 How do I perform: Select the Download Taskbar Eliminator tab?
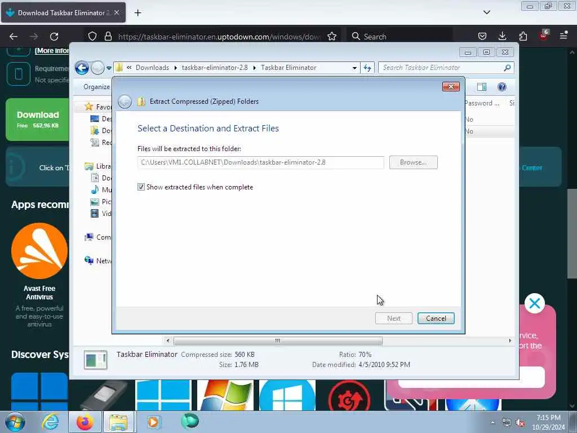click(64, 12)
